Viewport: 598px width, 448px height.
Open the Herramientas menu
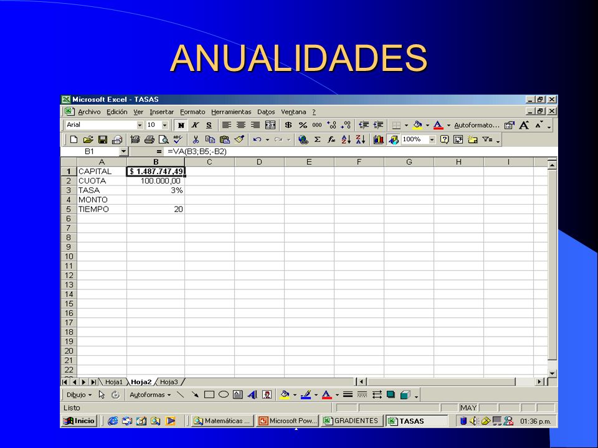pyautogui.click(x=231, y=112)
